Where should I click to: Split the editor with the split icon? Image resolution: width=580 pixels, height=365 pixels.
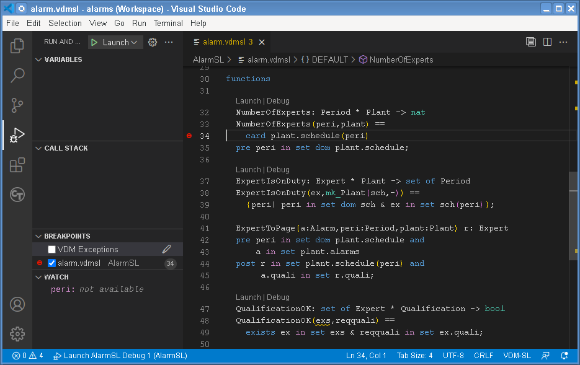coord(547,42)
